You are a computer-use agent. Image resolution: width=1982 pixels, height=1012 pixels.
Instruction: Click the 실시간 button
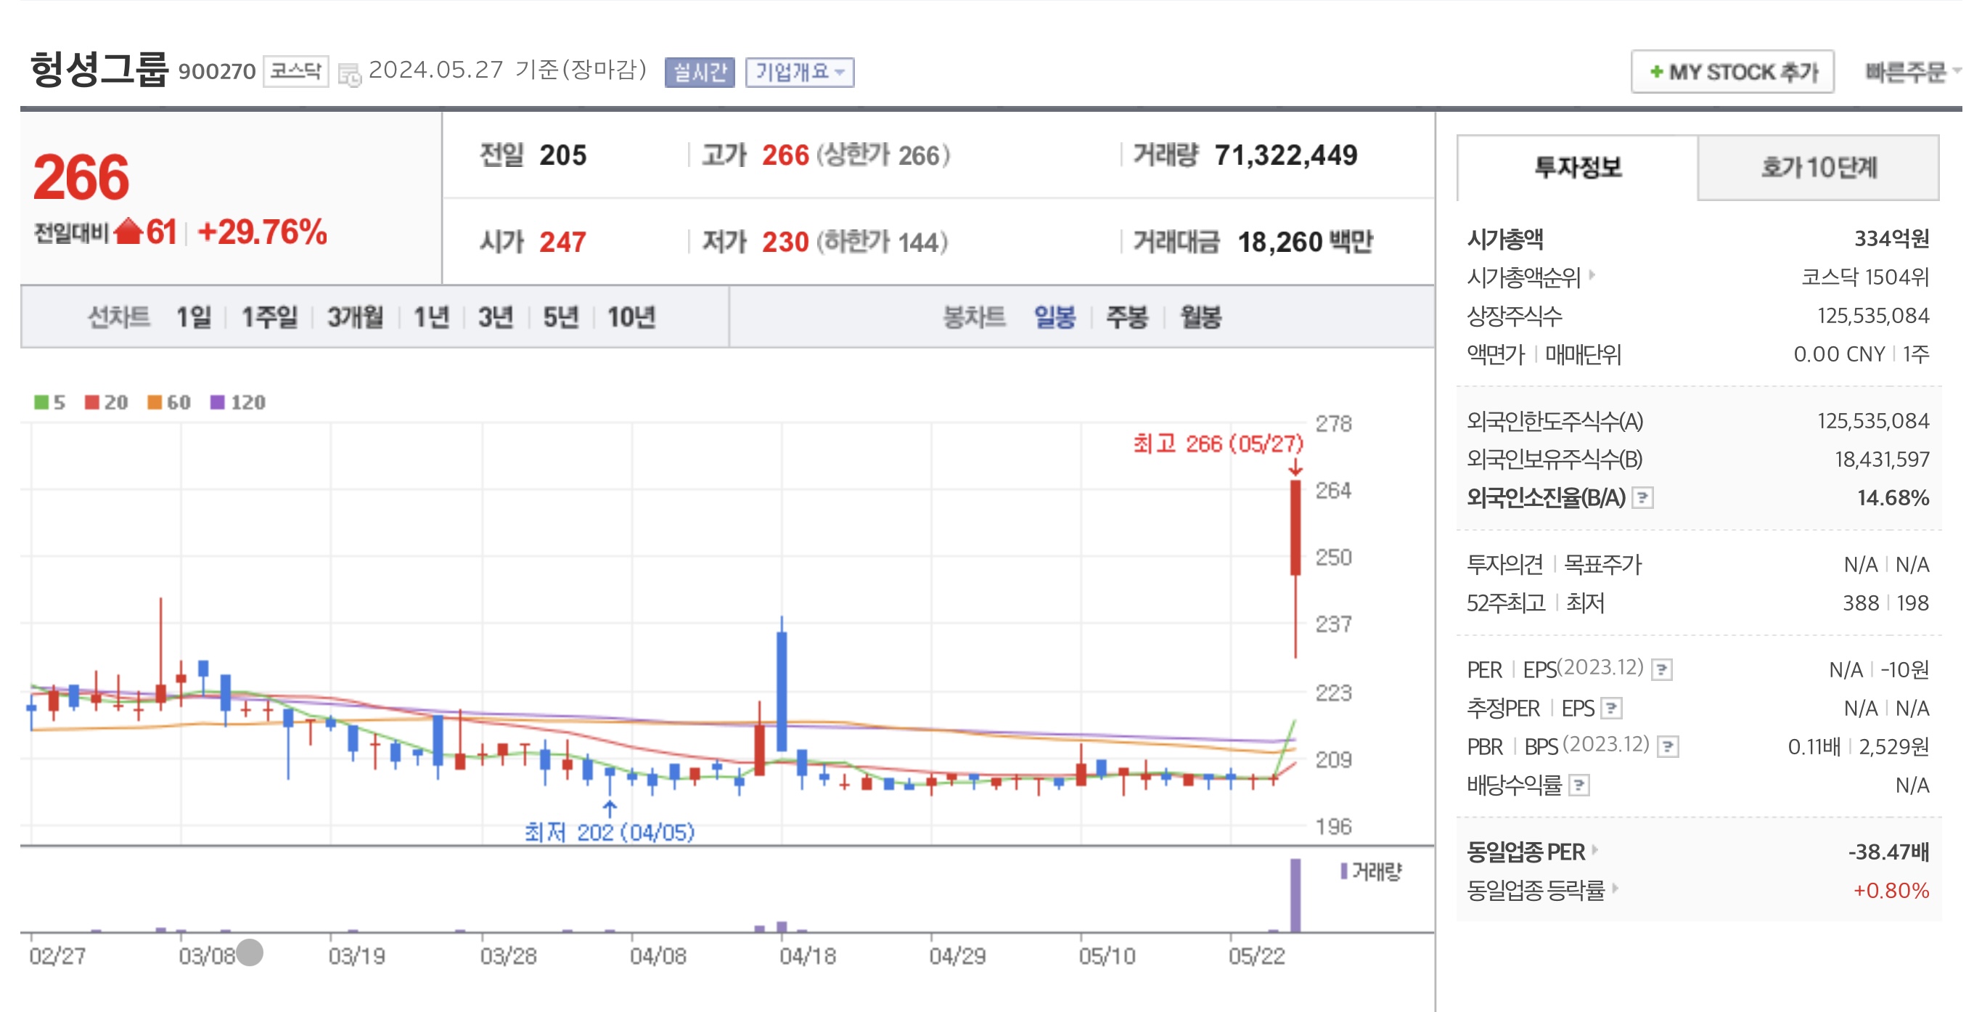click(700, 73)
